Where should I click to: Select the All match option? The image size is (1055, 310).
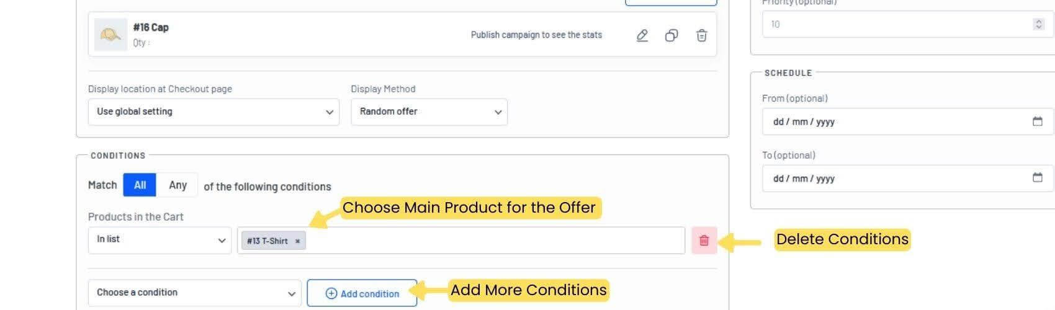coord(140,185)
